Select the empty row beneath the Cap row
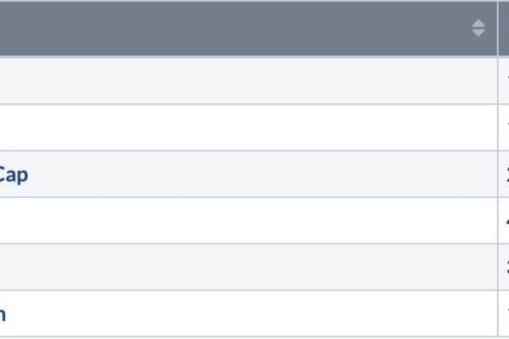This screenshot has width=509, height=339. [248, 221]
